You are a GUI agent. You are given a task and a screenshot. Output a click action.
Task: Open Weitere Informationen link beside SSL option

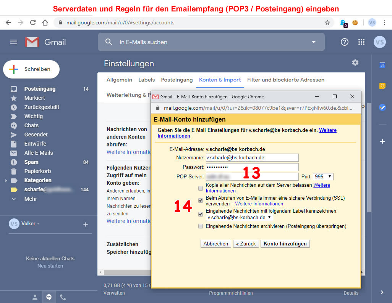coord(259,204)
